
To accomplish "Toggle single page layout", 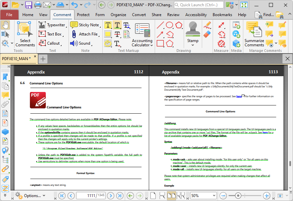I will [153, 196].
